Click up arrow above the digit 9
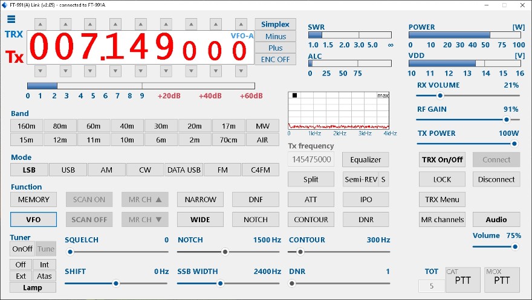Screen dimensions: 532x300 coord(166,24)
